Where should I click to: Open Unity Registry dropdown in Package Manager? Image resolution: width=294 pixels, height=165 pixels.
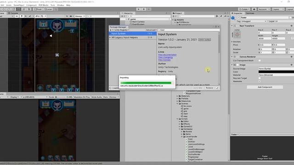click(x=121, y=30)
